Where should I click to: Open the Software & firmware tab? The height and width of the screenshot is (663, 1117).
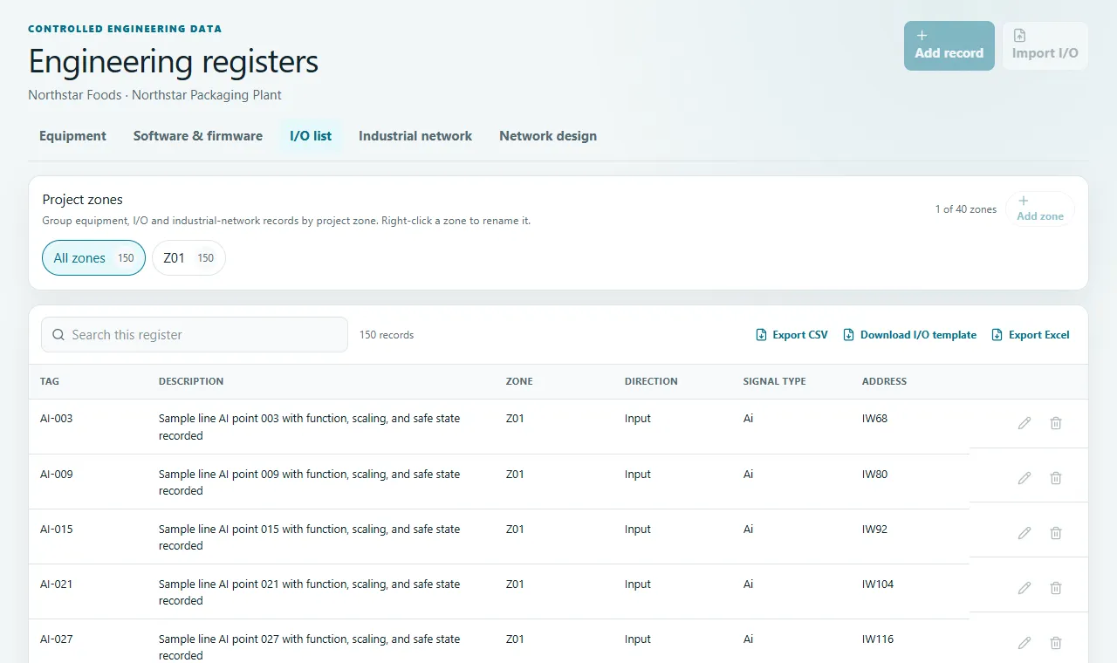point(198,136)
